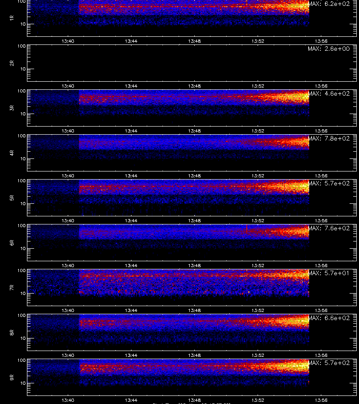This screenshot has height=404, width=359.
Task: Click the 13:48 time label under panel 3R
Action: click(x=194, y=131)
